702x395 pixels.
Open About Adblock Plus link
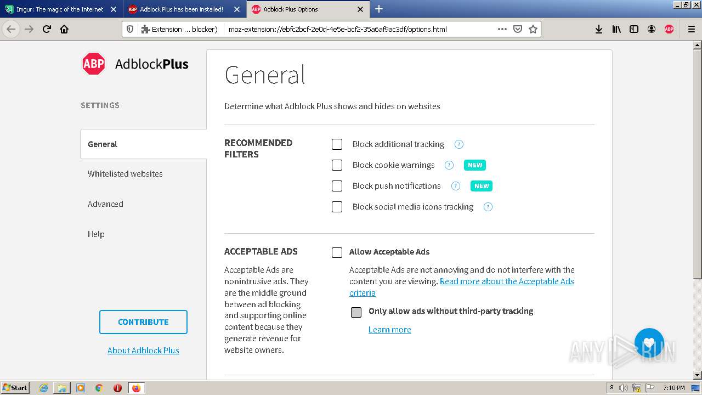click(143, 351)
